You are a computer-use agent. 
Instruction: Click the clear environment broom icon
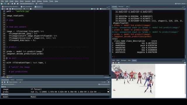pos(20,82)
